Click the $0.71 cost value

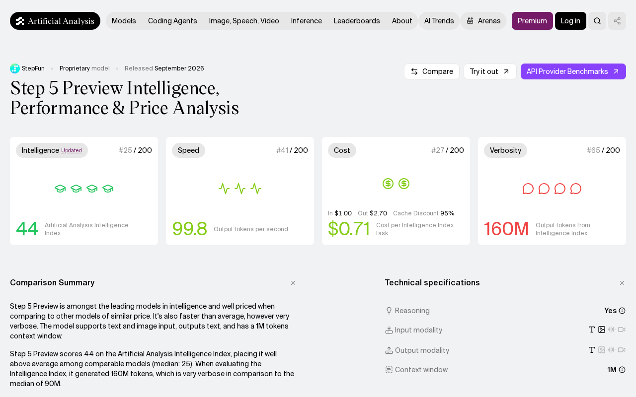pyautogui.click(x=349, y=229)
